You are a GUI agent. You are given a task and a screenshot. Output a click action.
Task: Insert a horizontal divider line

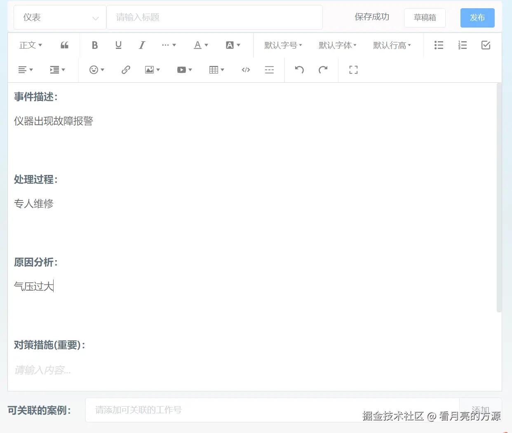tap(269, 70)
